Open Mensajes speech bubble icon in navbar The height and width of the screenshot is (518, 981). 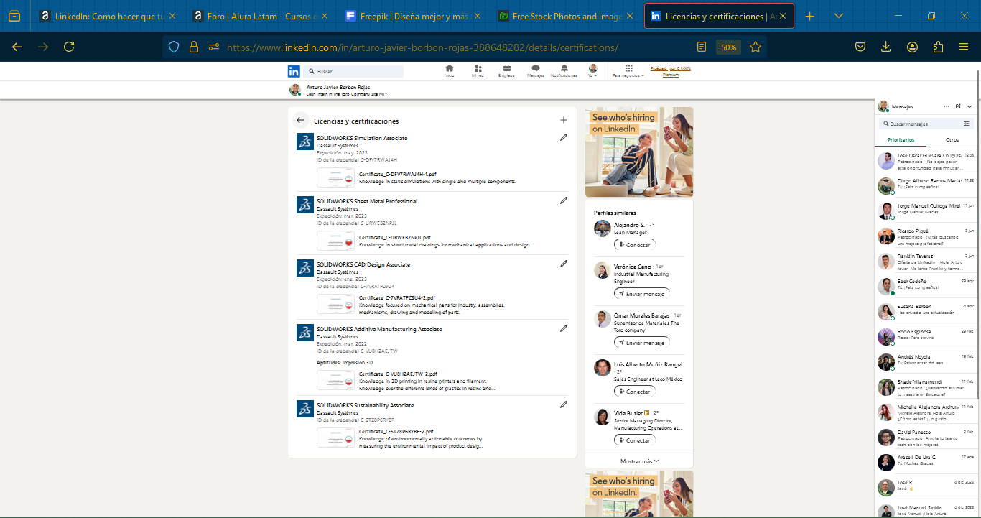535,70
